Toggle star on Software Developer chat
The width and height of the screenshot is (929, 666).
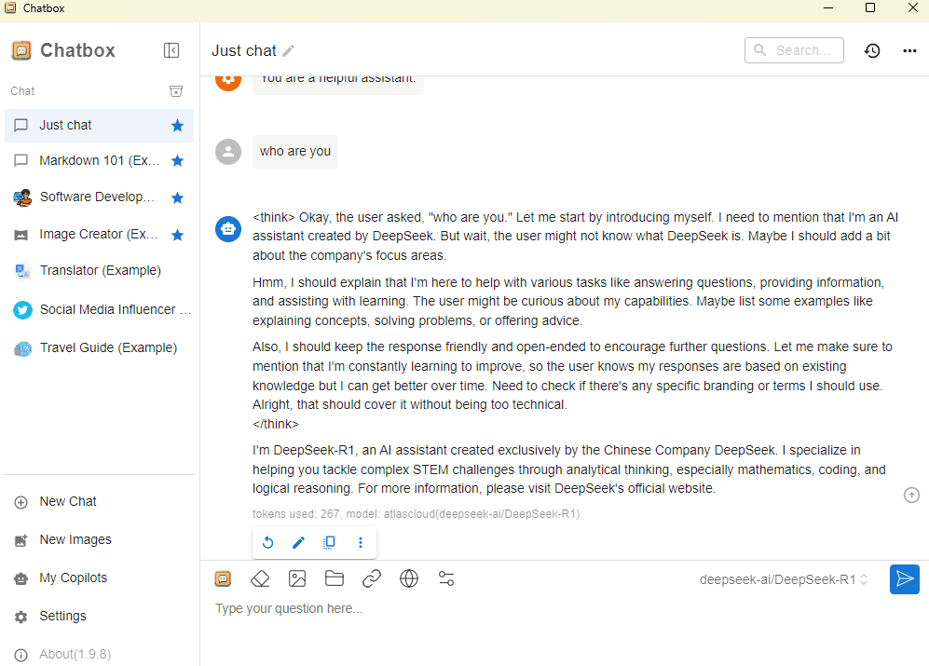[x=177, y=197]
